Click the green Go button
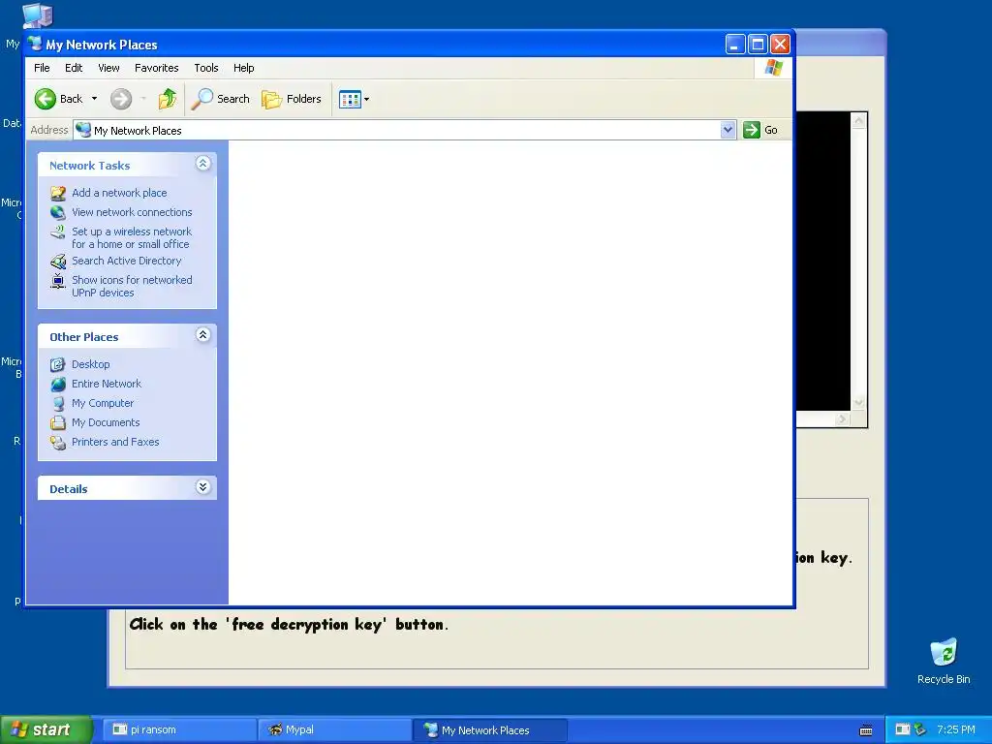This screenshot has width=992, height=744. (x=760, y=130)
